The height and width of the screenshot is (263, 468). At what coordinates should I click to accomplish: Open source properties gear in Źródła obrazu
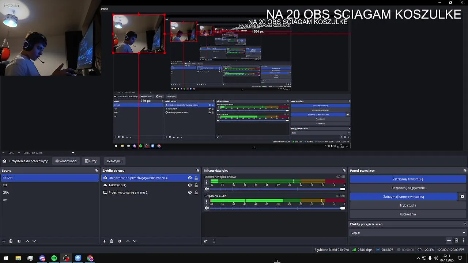coord(120,241)
